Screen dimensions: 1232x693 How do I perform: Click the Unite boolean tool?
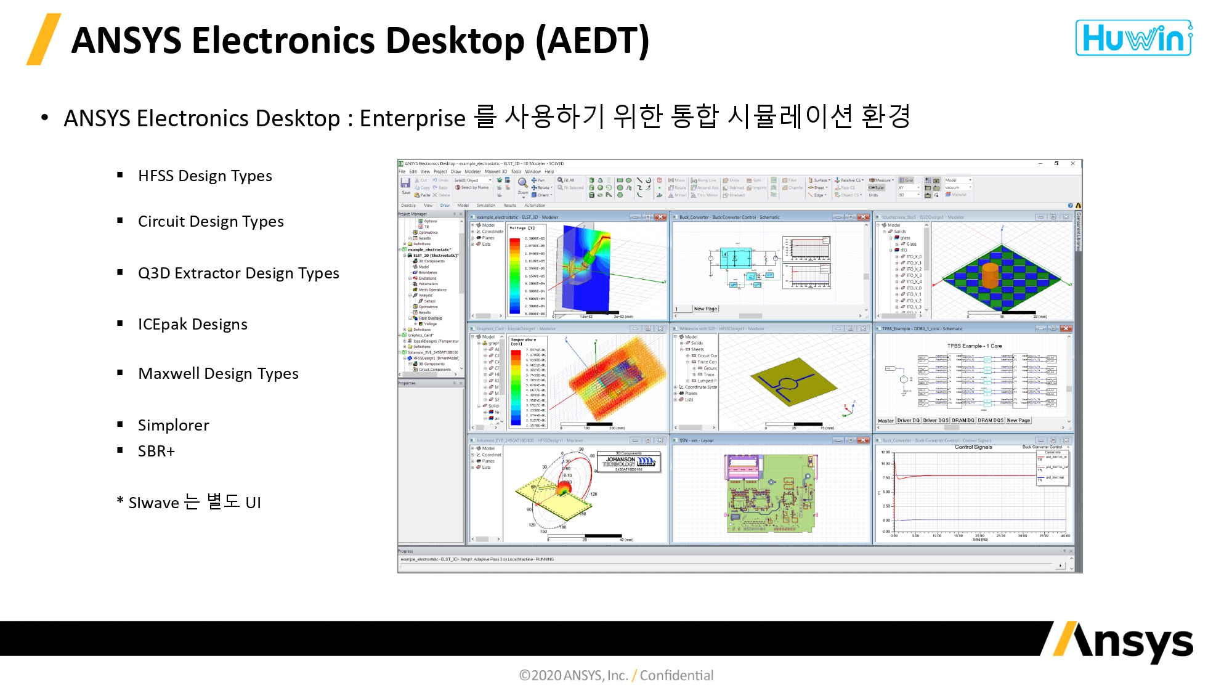click(x=731, y=180)
